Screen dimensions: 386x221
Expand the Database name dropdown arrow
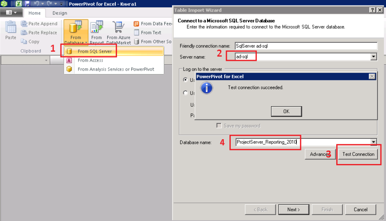click(374, 142)
